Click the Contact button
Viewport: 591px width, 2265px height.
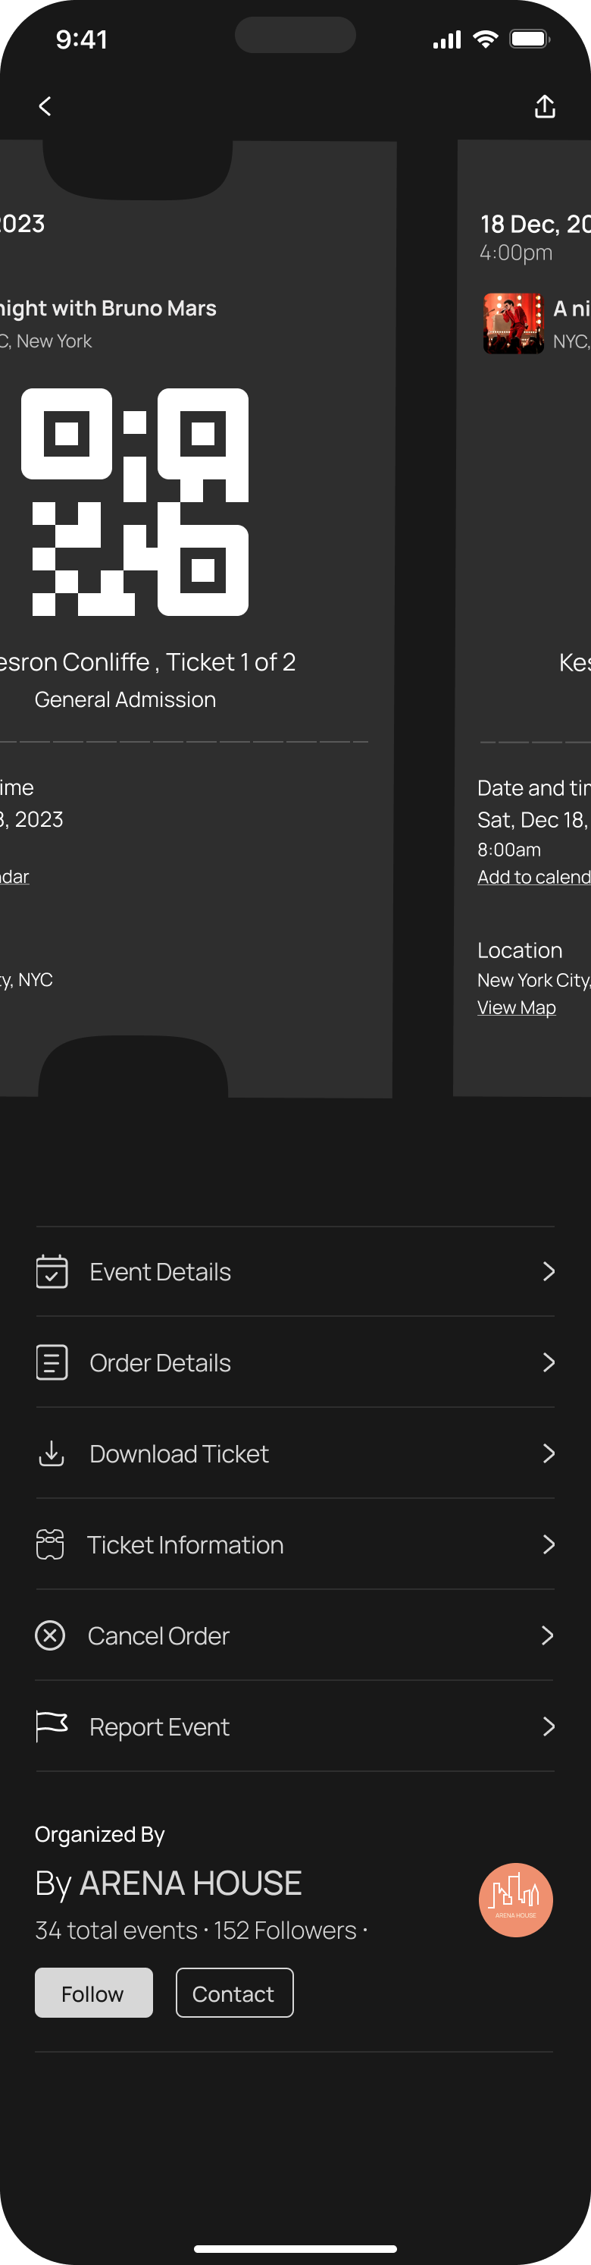tap(234, 1993)
